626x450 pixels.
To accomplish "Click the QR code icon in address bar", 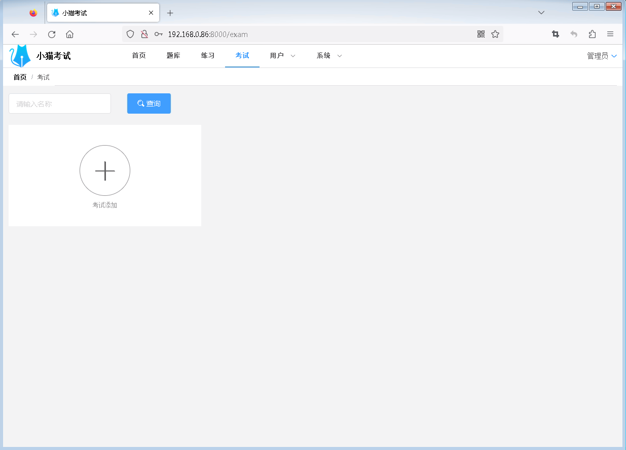I will point(481,34).
